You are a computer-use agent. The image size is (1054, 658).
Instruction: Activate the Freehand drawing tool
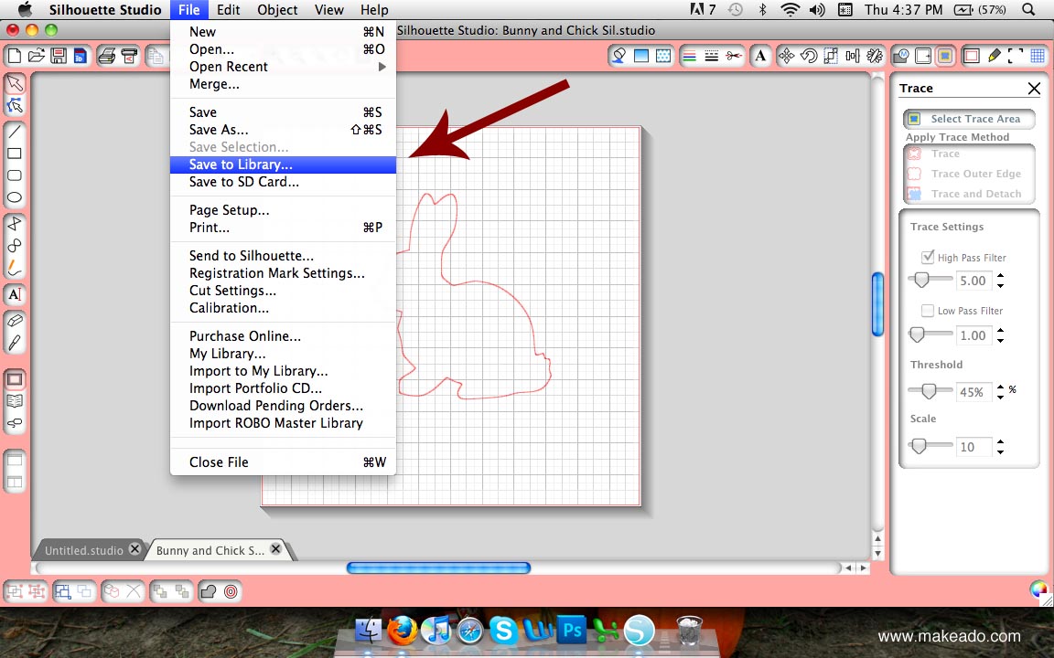click(15, 268)
